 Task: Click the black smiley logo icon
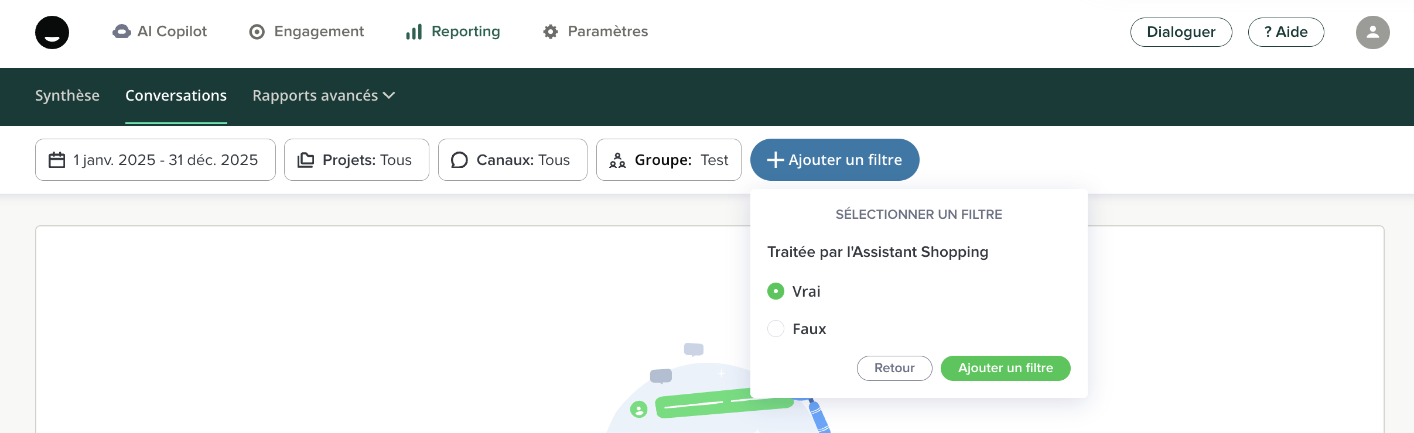(52, 32)
